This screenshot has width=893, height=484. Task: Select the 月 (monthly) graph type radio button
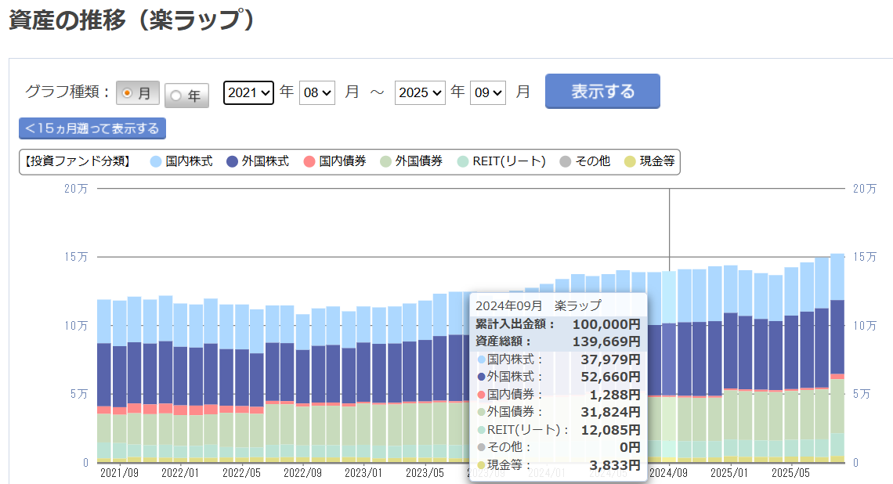137,93
